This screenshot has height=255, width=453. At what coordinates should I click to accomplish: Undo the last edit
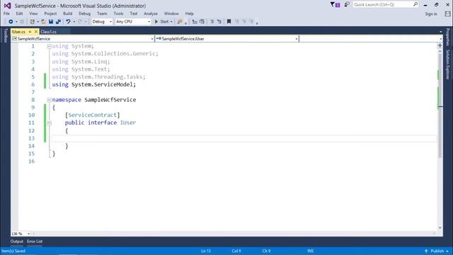pos(68,22)
